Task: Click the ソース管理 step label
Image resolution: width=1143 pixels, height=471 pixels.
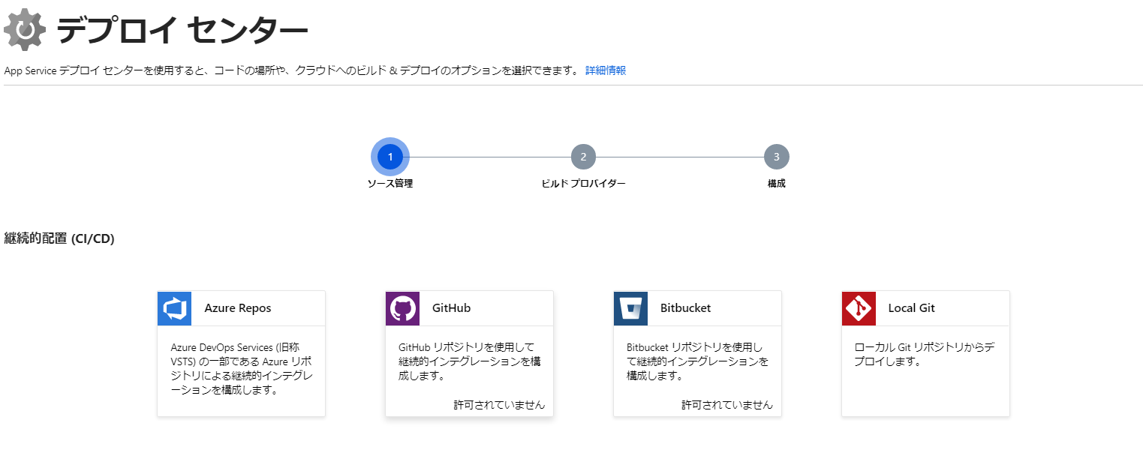Action: click(x=390, y=184)
